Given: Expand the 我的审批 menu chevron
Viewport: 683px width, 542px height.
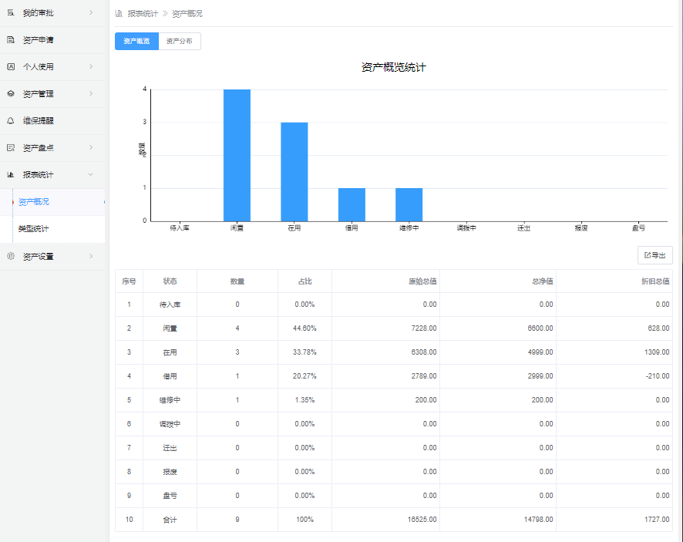Looking at the screenshot, I should click(91, 12).
